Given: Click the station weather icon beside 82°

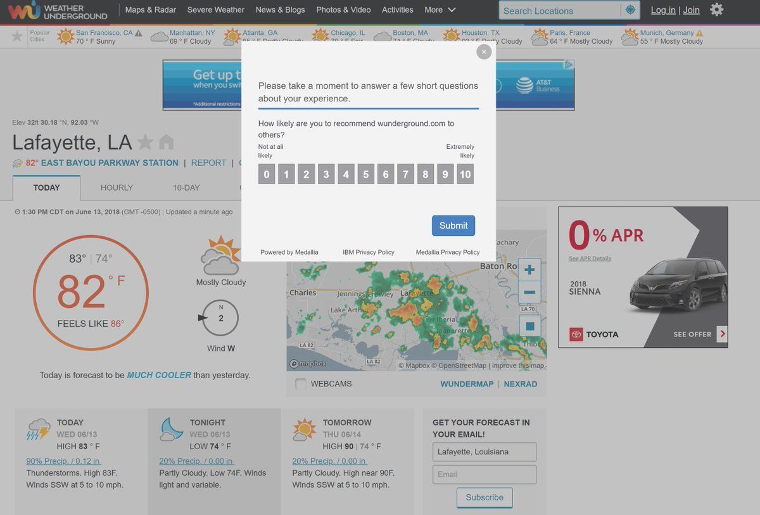Looking at the screenshot, I should (18, 163).
